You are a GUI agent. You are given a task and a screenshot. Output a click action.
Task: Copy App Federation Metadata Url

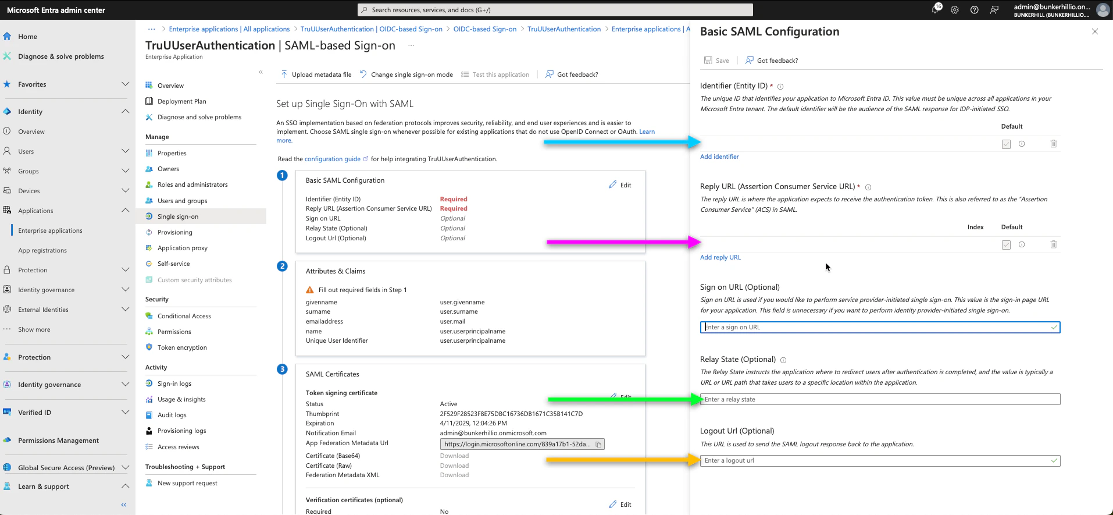598,445
